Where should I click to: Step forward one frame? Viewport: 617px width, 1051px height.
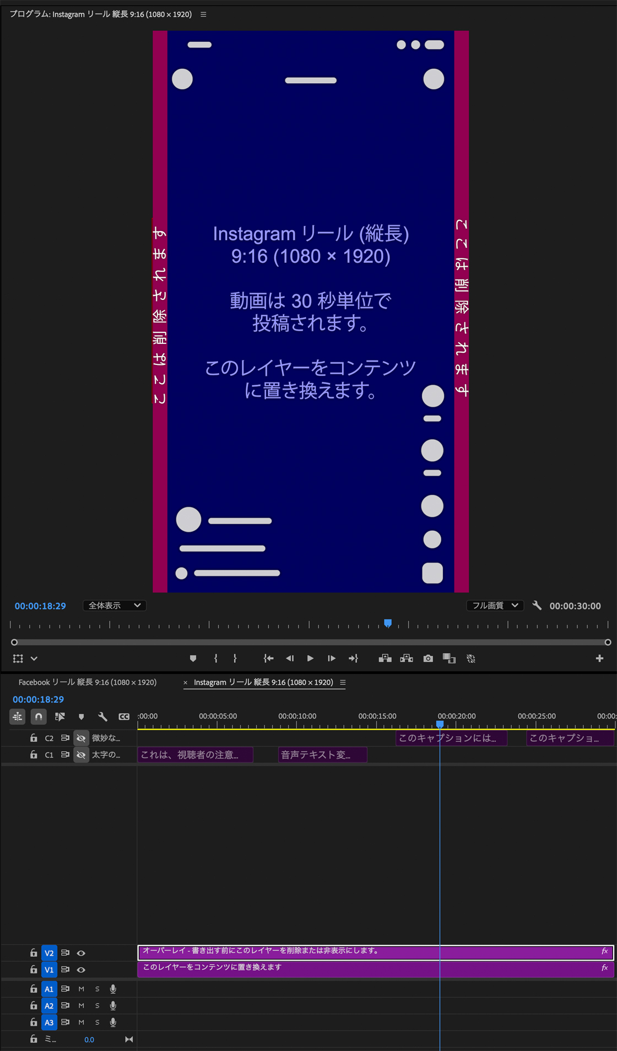coord(331,658)
